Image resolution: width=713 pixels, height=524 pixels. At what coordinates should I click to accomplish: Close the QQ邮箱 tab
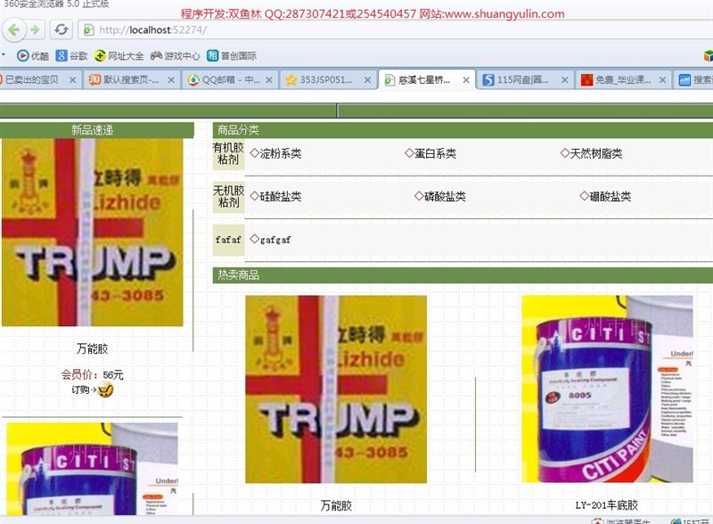click(269, 80)
